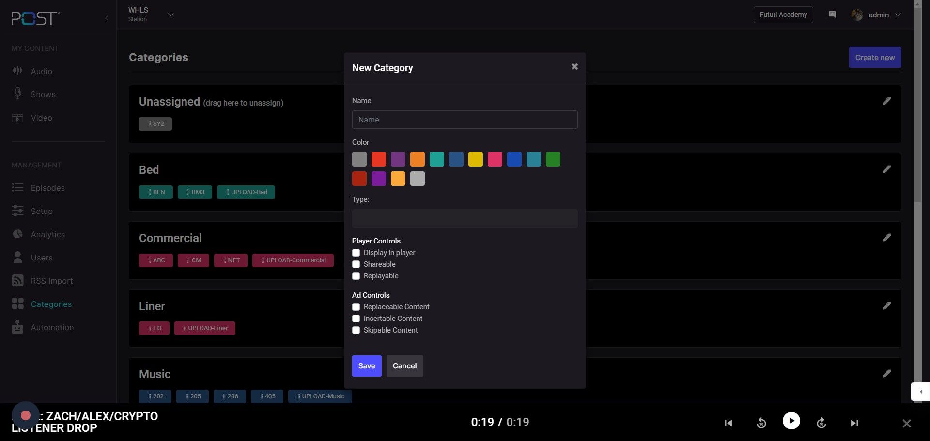This screenshot has width=930, height=441.
Task: Open RSS Import from the sidebar
Action: 51,281
